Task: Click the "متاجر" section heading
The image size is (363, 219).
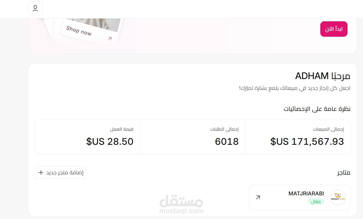Action: pos(344,173)
